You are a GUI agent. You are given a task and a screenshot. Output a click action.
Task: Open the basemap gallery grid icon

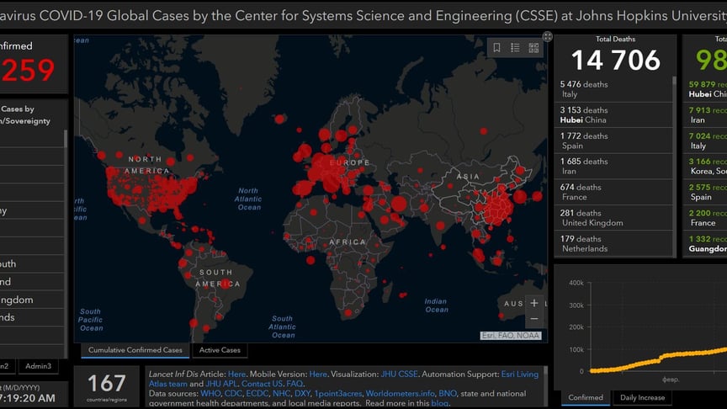533,48
